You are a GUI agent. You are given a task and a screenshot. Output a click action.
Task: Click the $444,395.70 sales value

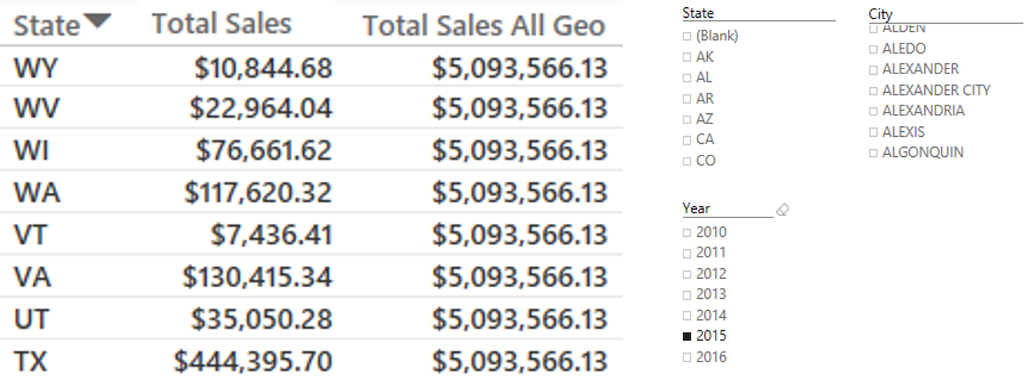tap(254, 361)
